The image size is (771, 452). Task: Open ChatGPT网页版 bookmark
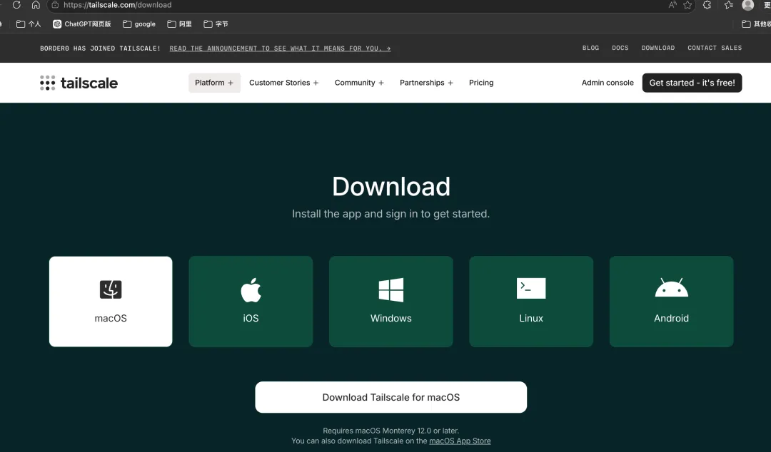[82, 24]
